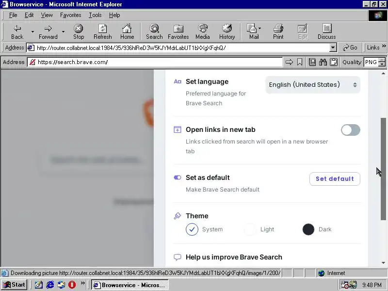This screenshot has height=291, width=388.
Task: Click the insecure lock icon by Brave URL
Action: point(32,62)
